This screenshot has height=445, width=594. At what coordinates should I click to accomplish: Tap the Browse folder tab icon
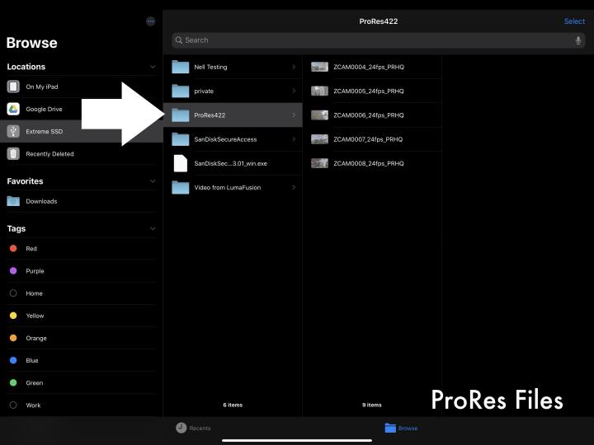point(390,428)
